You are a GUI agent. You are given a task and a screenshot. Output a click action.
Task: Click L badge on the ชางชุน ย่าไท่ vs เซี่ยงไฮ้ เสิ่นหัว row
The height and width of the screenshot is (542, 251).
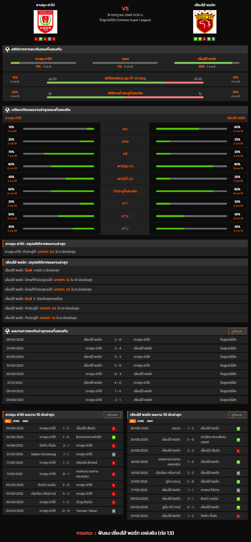[x=114, y=429]
